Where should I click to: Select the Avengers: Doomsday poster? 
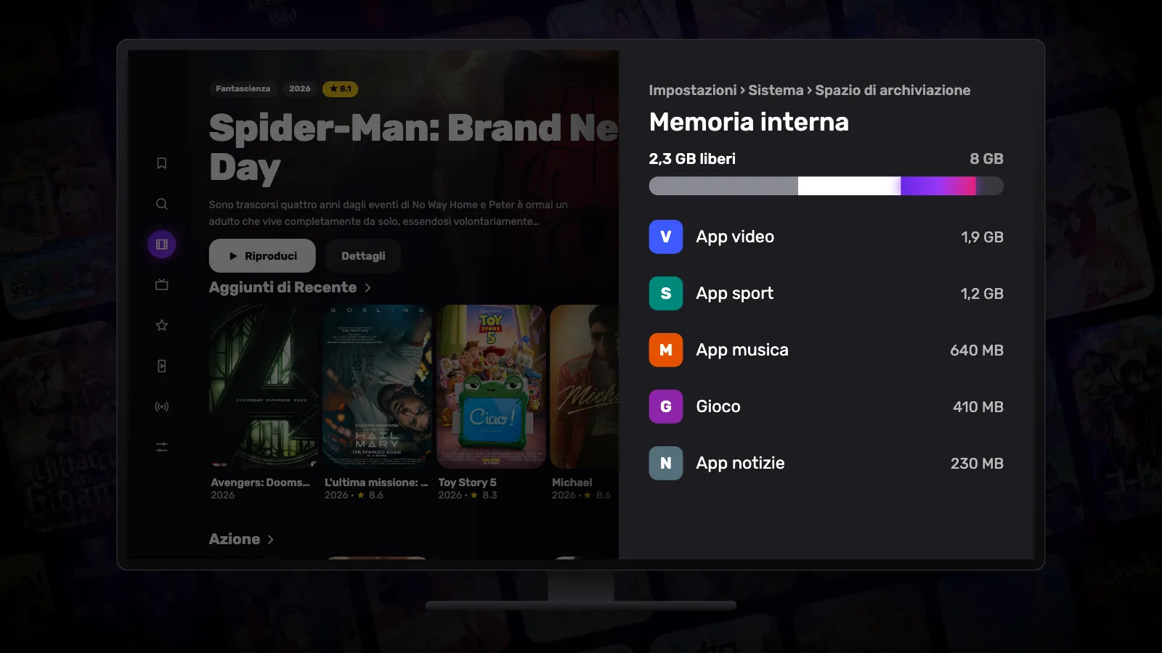coord(264,386)
